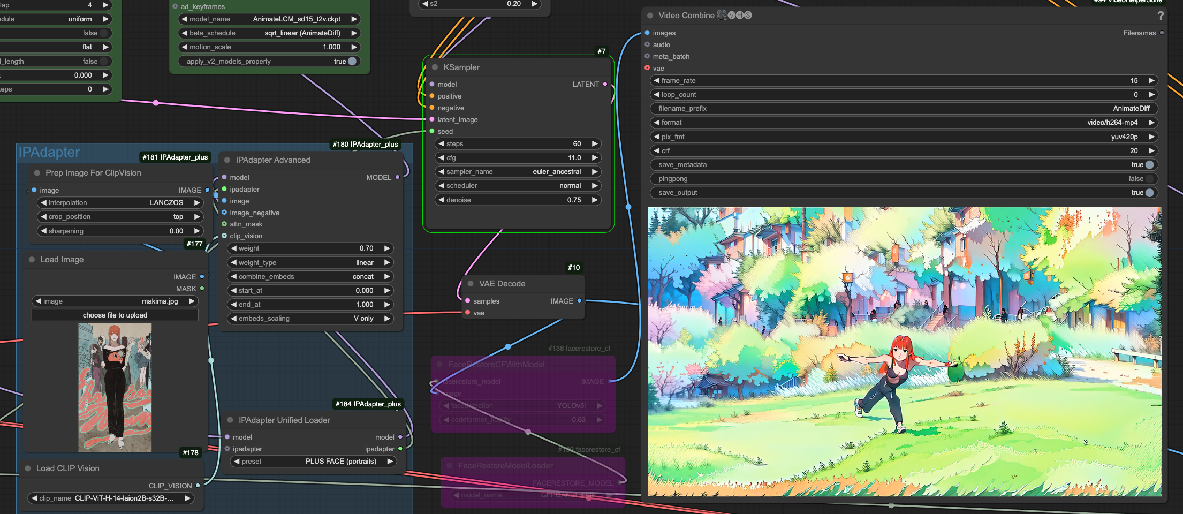Toggle save_metadata in Video Combine
The height and width of the screenshot is (514, 1183).
[x=1149, y=165]
